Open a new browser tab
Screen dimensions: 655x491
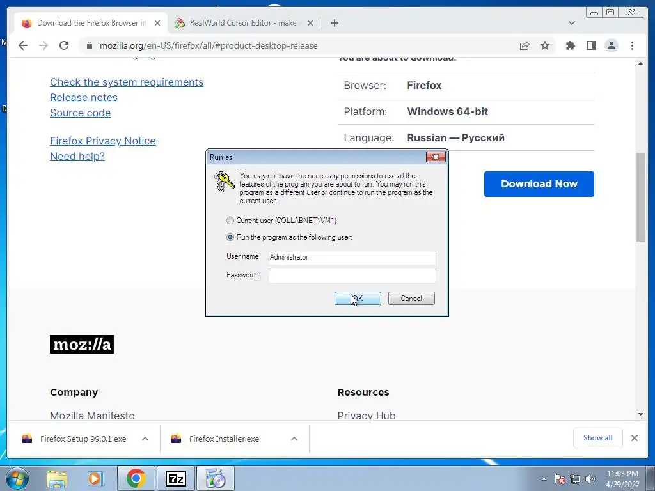click(x=334, y=23)
